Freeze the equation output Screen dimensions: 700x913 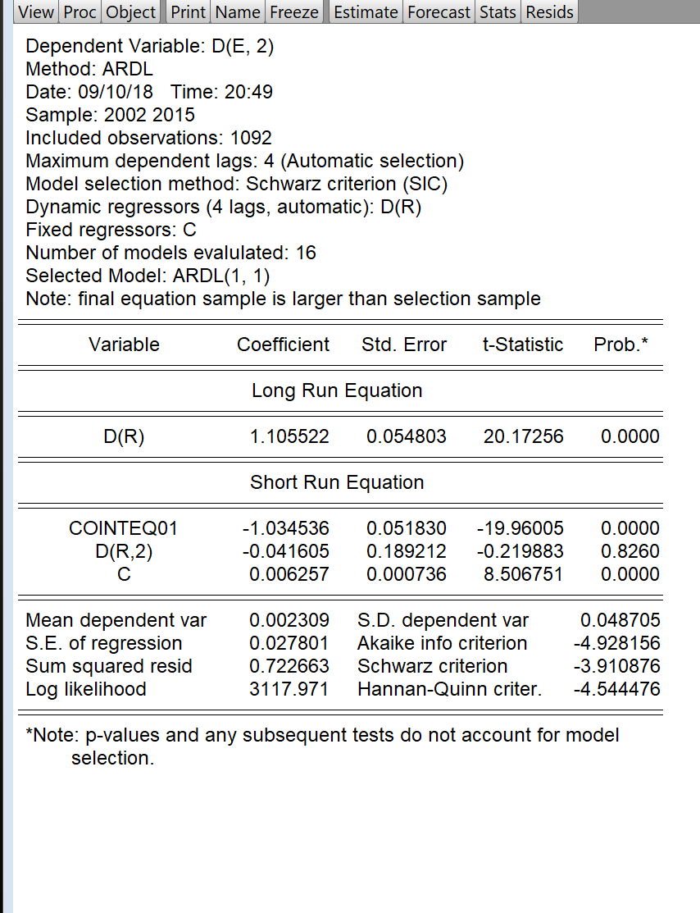point(293,12)
